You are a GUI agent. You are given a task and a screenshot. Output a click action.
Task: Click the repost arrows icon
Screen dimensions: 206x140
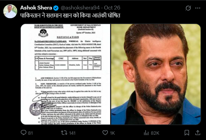[64, 133]
